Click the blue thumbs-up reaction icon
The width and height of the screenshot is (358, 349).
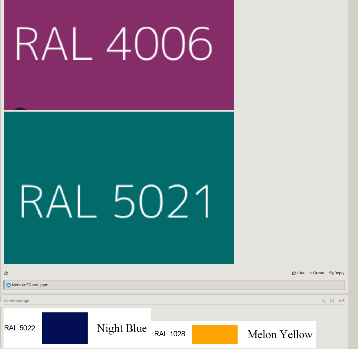tap(9, 285)
